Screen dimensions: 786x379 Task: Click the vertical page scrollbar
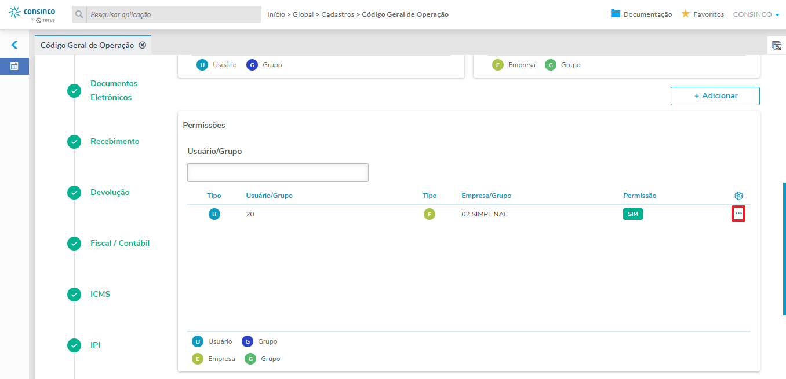[x=784, y=249]
